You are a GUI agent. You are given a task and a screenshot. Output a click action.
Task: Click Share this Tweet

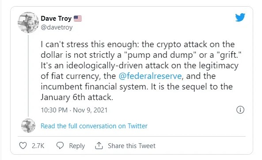click(x=132, y=146)
